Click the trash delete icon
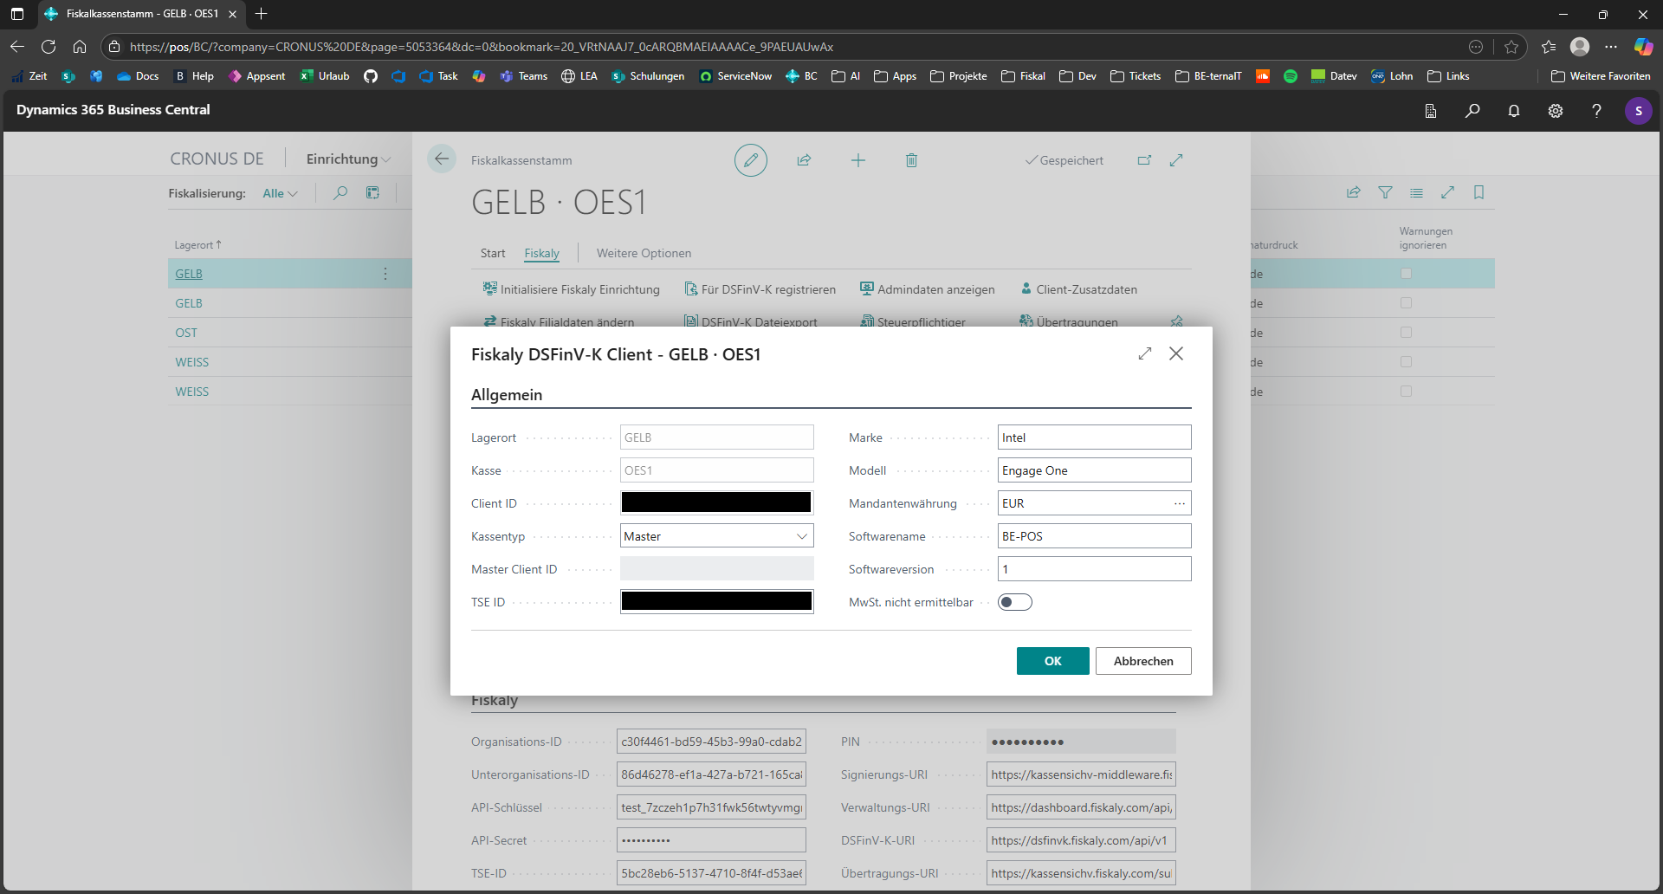1663x894 pixels. point(911,160)
